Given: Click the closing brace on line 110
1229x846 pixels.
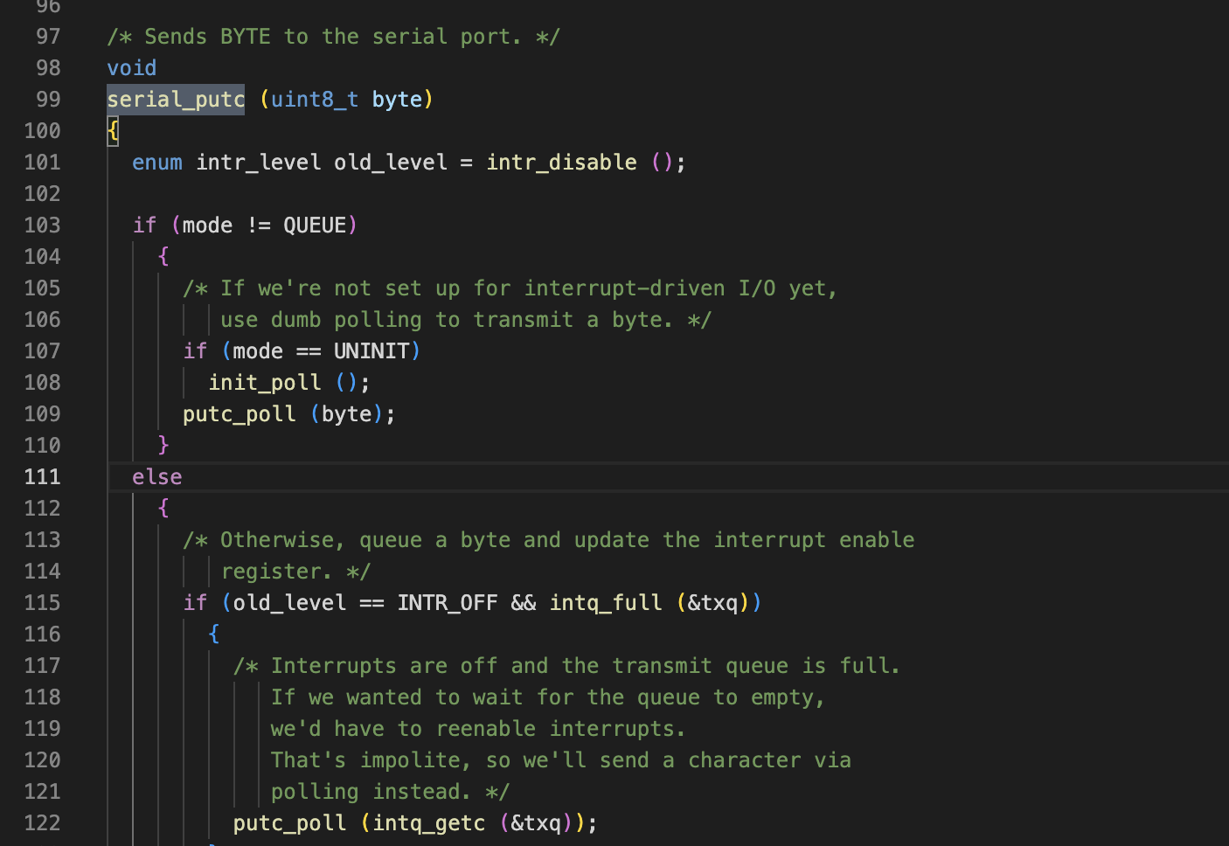Looking at the screenshot, I should 163,446.
